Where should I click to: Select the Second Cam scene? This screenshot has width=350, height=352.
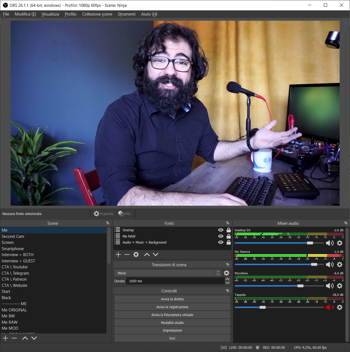(53, 236)
